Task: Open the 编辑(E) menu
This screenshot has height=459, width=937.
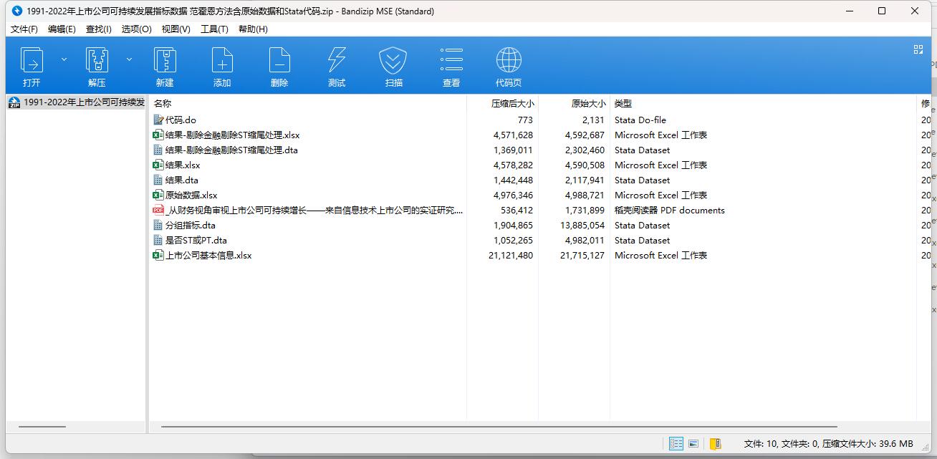Action: (x=62, y=29)
